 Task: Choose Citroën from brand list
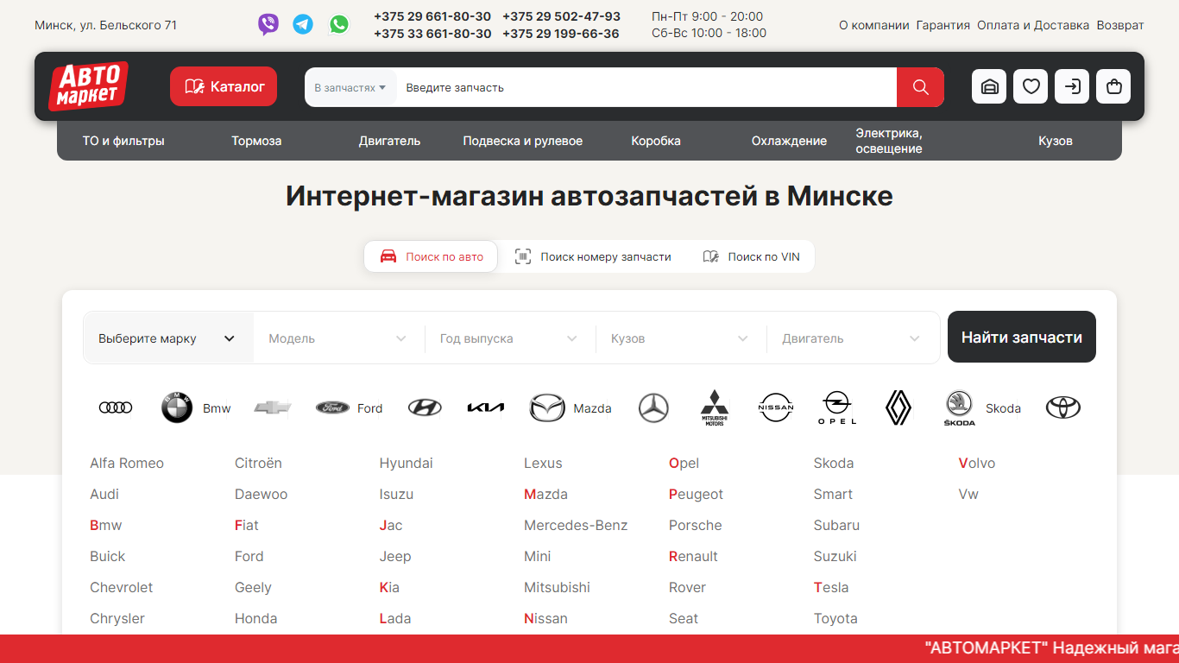(x=258, y=463)
